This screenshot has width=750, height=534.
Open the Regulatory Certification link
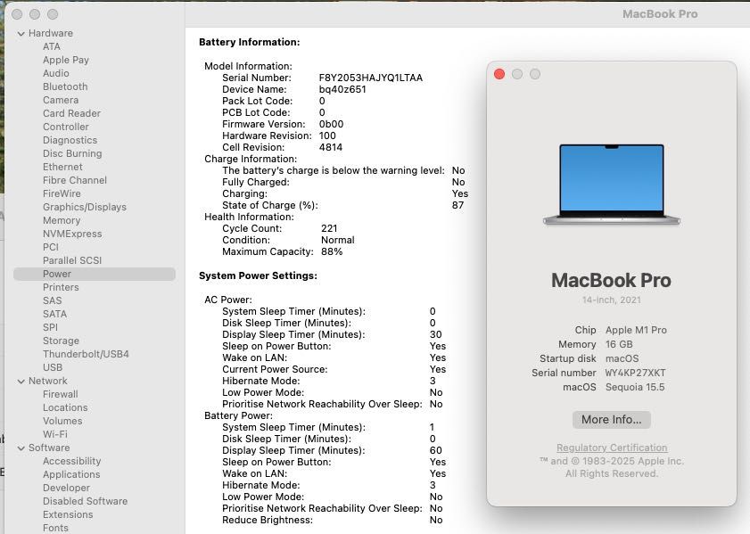[x=612, y=448]
